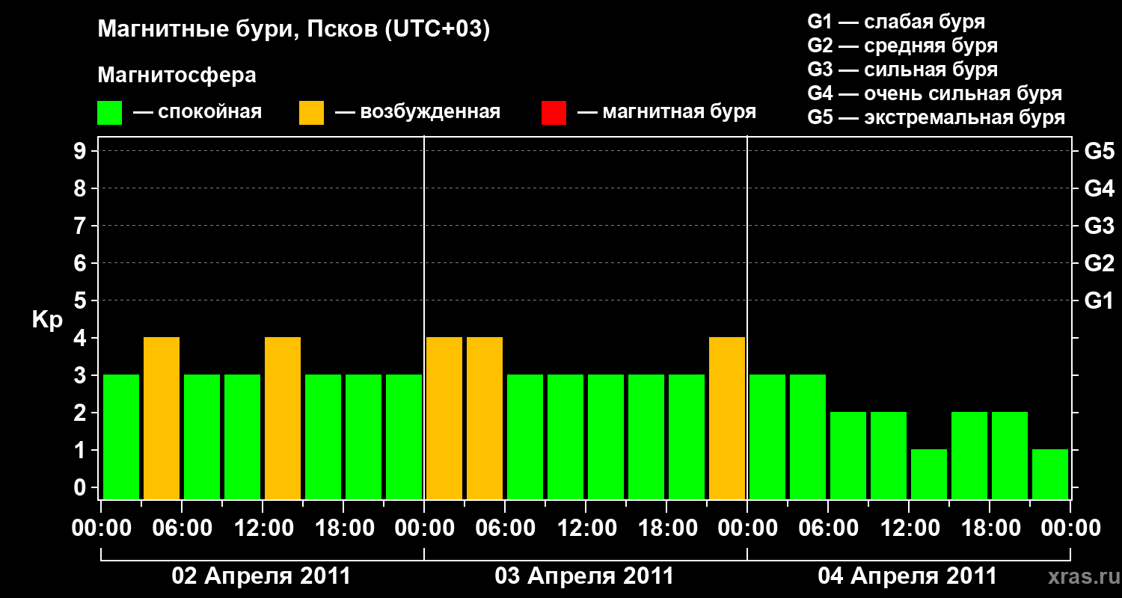Screen dimensions: 1122x598
Task: Click 'G4 — очень сильная буря' legend line
Action: (x=935, y=93)
